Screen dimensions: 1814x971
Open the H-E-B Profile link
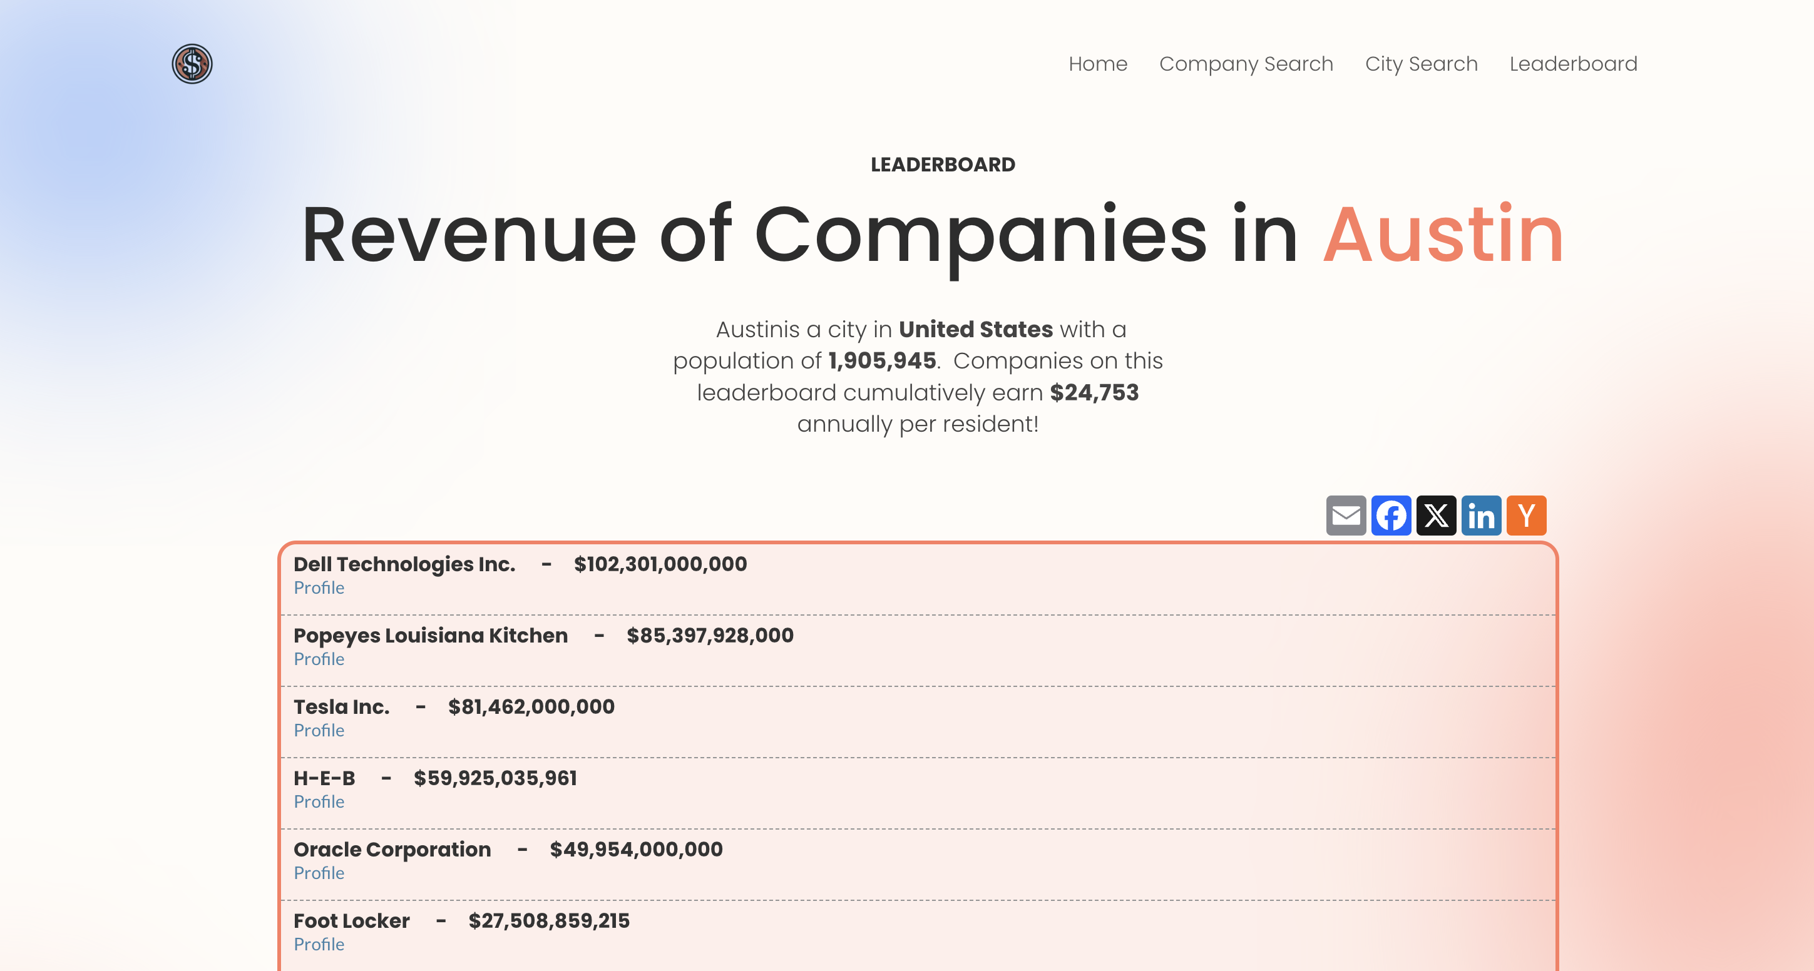(319, 802)
